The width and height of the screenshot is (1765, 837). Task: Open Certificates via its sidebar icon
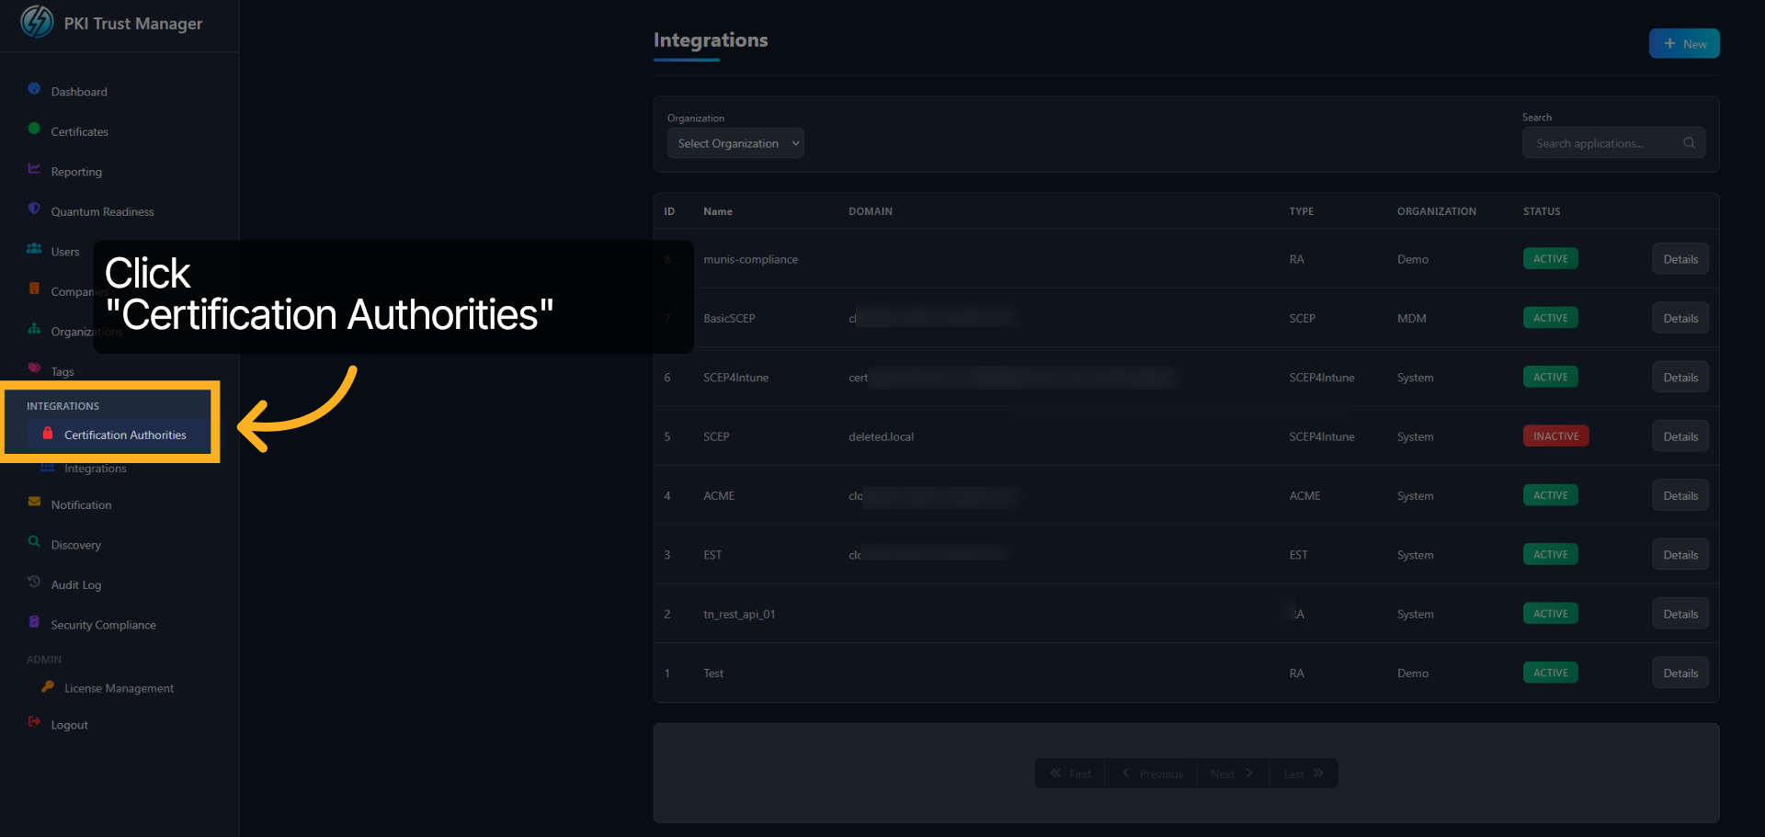click(34, 128)
